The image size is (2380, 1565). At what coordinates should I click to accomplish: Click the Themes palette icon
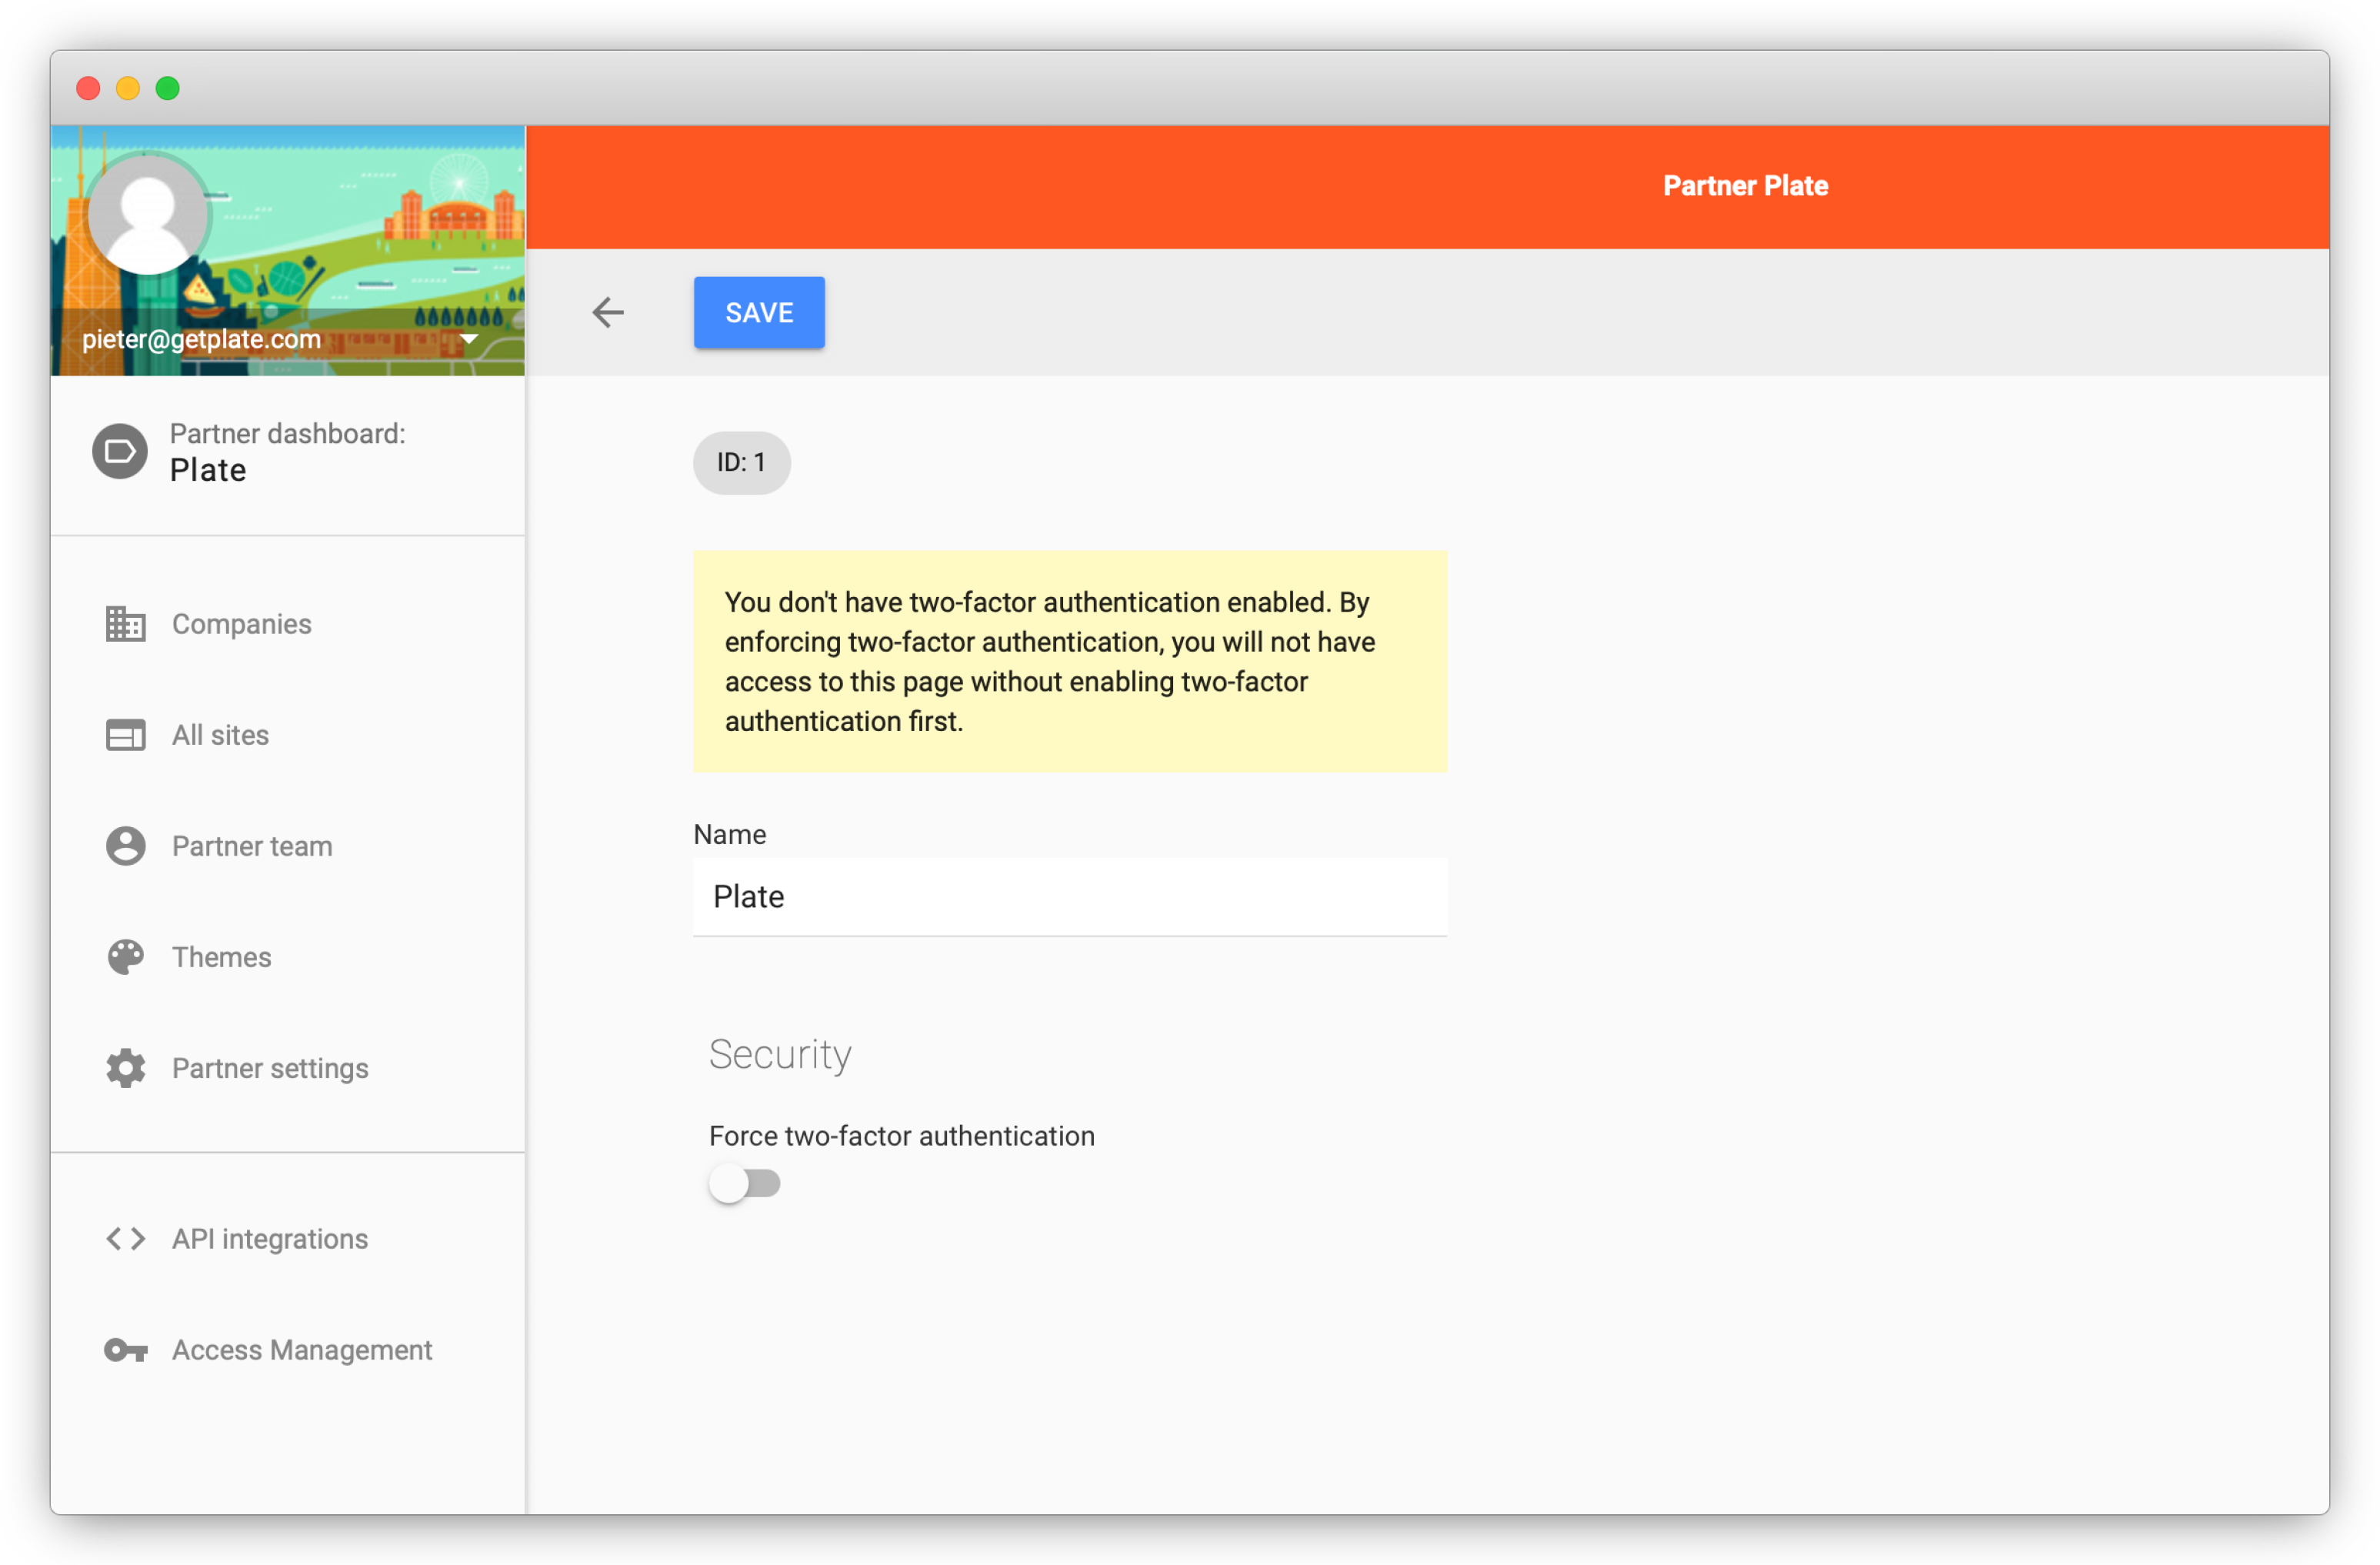(x=126, y=957)
